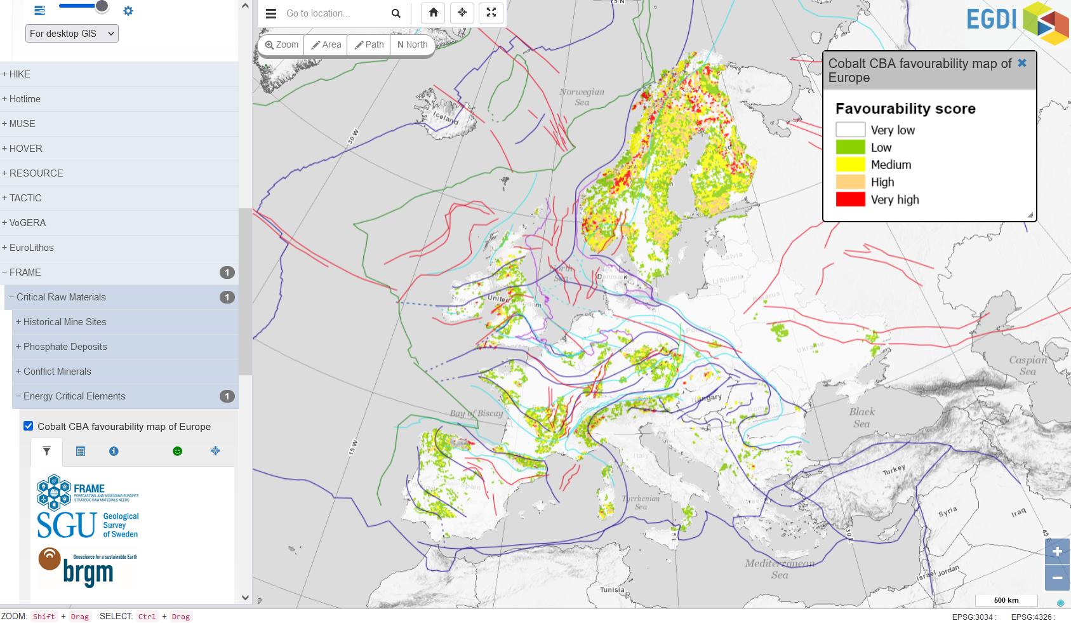Click the magnifier search icon
The height and width of the screenshot is (623, 1071).
(x=396, y=13)
